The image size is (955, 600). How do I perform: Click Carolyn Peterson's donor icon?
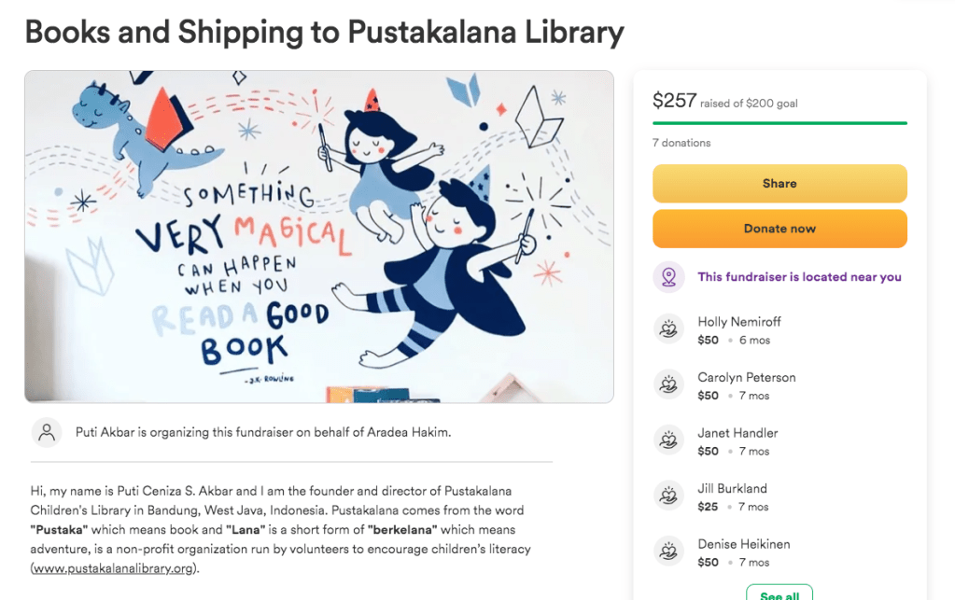[668, 385]
